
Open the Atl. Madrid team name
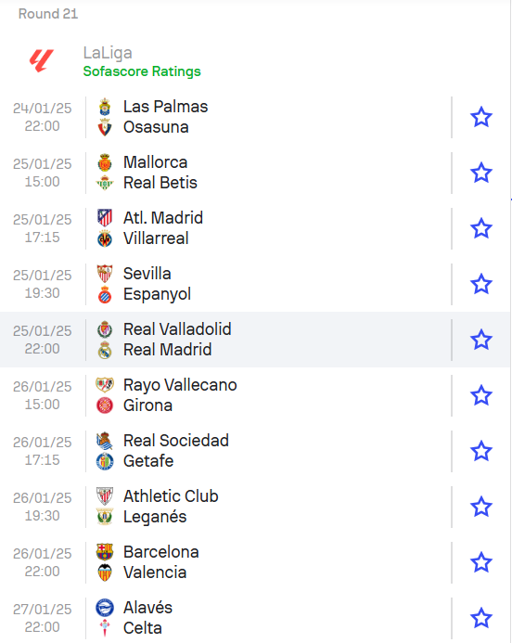(163, 218)
